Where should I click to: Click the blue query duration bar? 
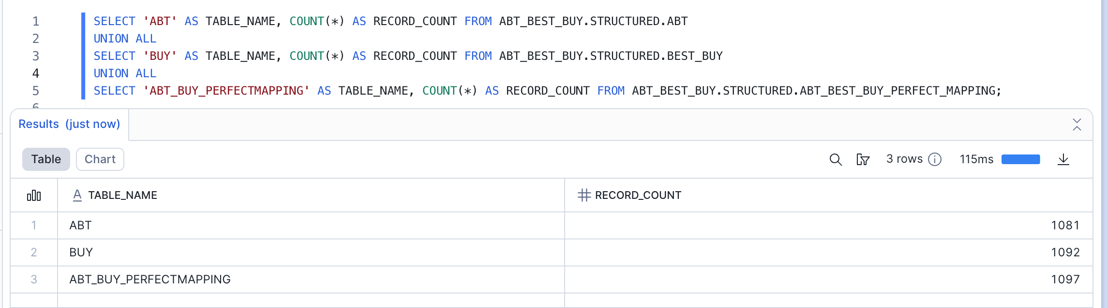(x=1020, y=159)
